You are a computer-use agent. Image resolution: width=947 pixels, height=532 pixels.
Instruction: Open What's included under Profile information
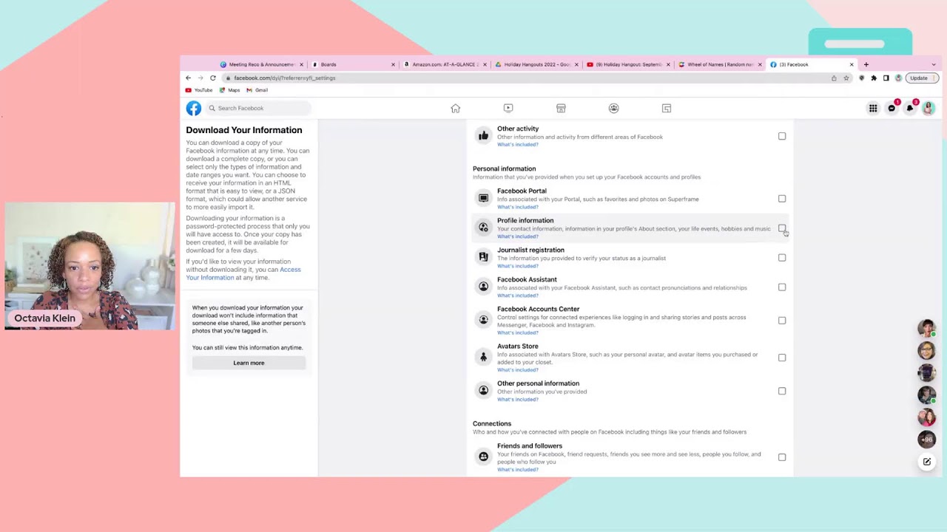pos(518,236)
